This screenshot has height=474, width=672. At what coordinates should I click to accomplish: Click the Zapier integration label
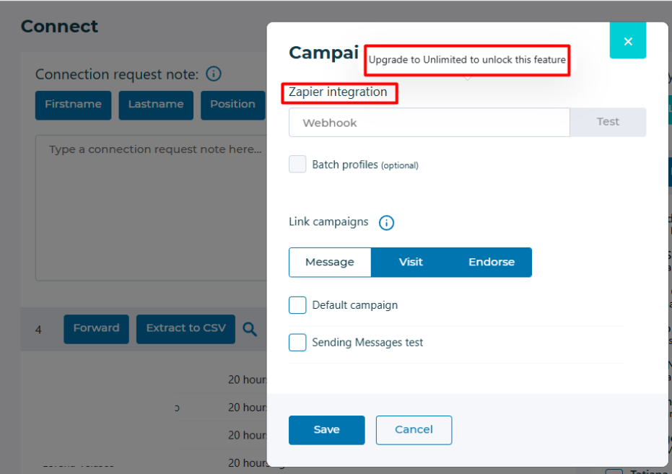point(338,92)
